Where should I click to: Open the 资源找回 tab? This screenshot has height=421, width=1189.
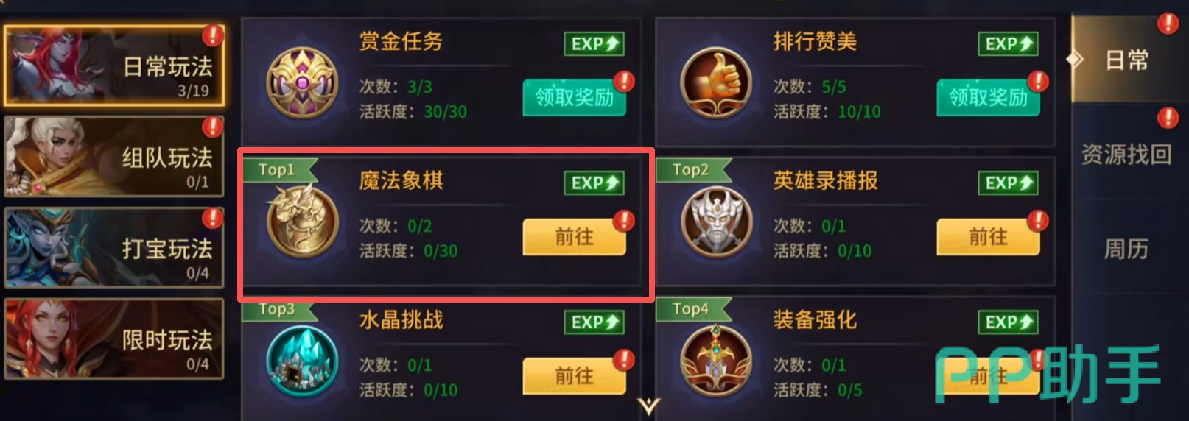click(1126, 154)
